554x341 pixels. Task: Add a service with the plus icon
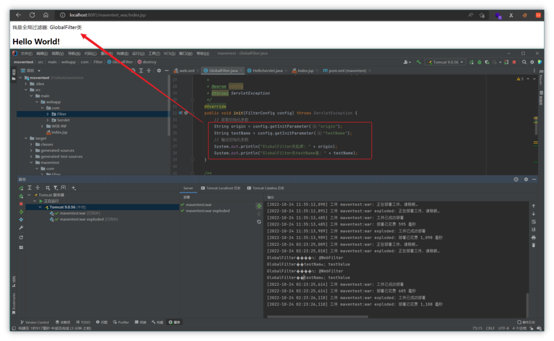[x=74, y=188]
